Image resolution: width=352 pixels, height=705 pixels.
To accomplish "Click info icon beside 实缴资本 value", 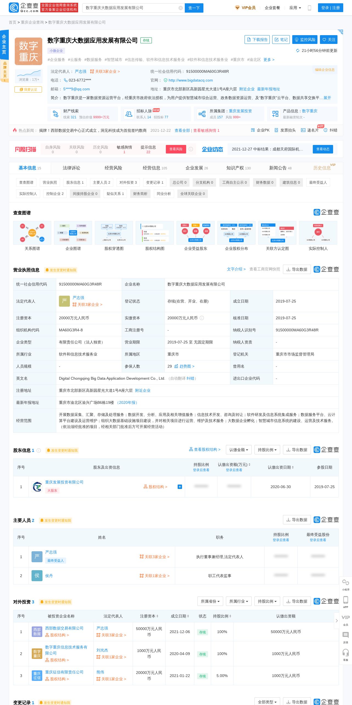I will (x=202, y=318).
